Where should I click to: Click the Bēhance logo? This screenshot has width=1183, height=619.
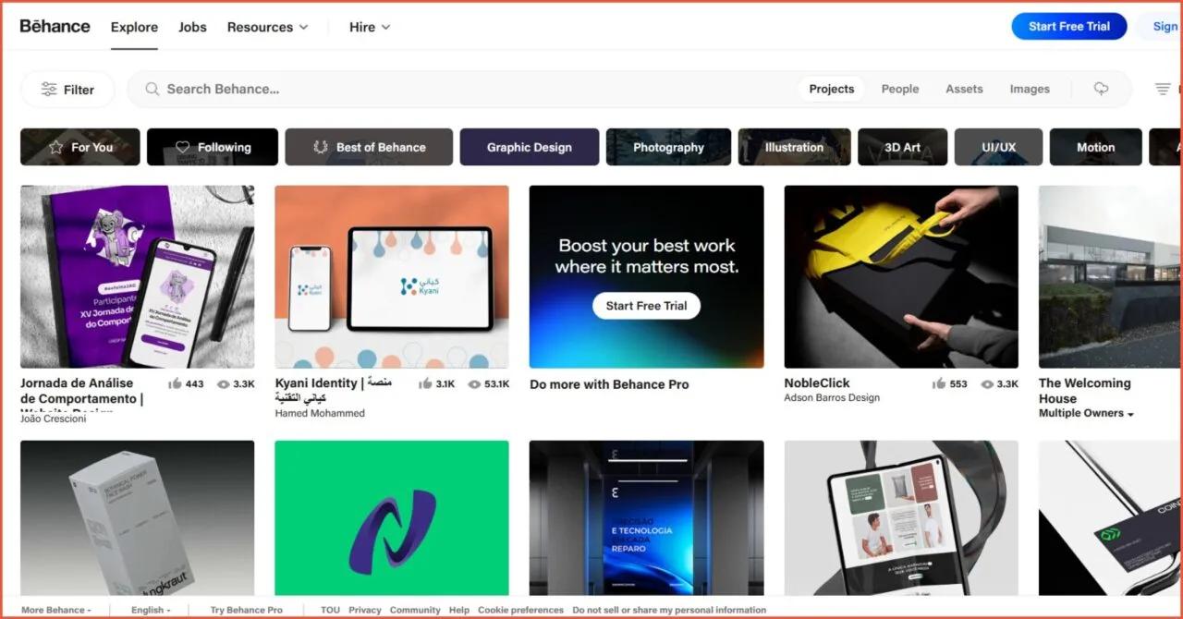[54, 26]
